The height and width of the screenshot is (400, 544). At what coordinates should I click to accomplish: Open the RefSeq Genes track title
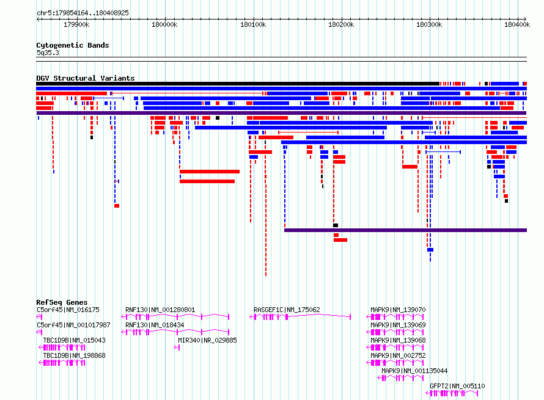click(x=62, y=302)
